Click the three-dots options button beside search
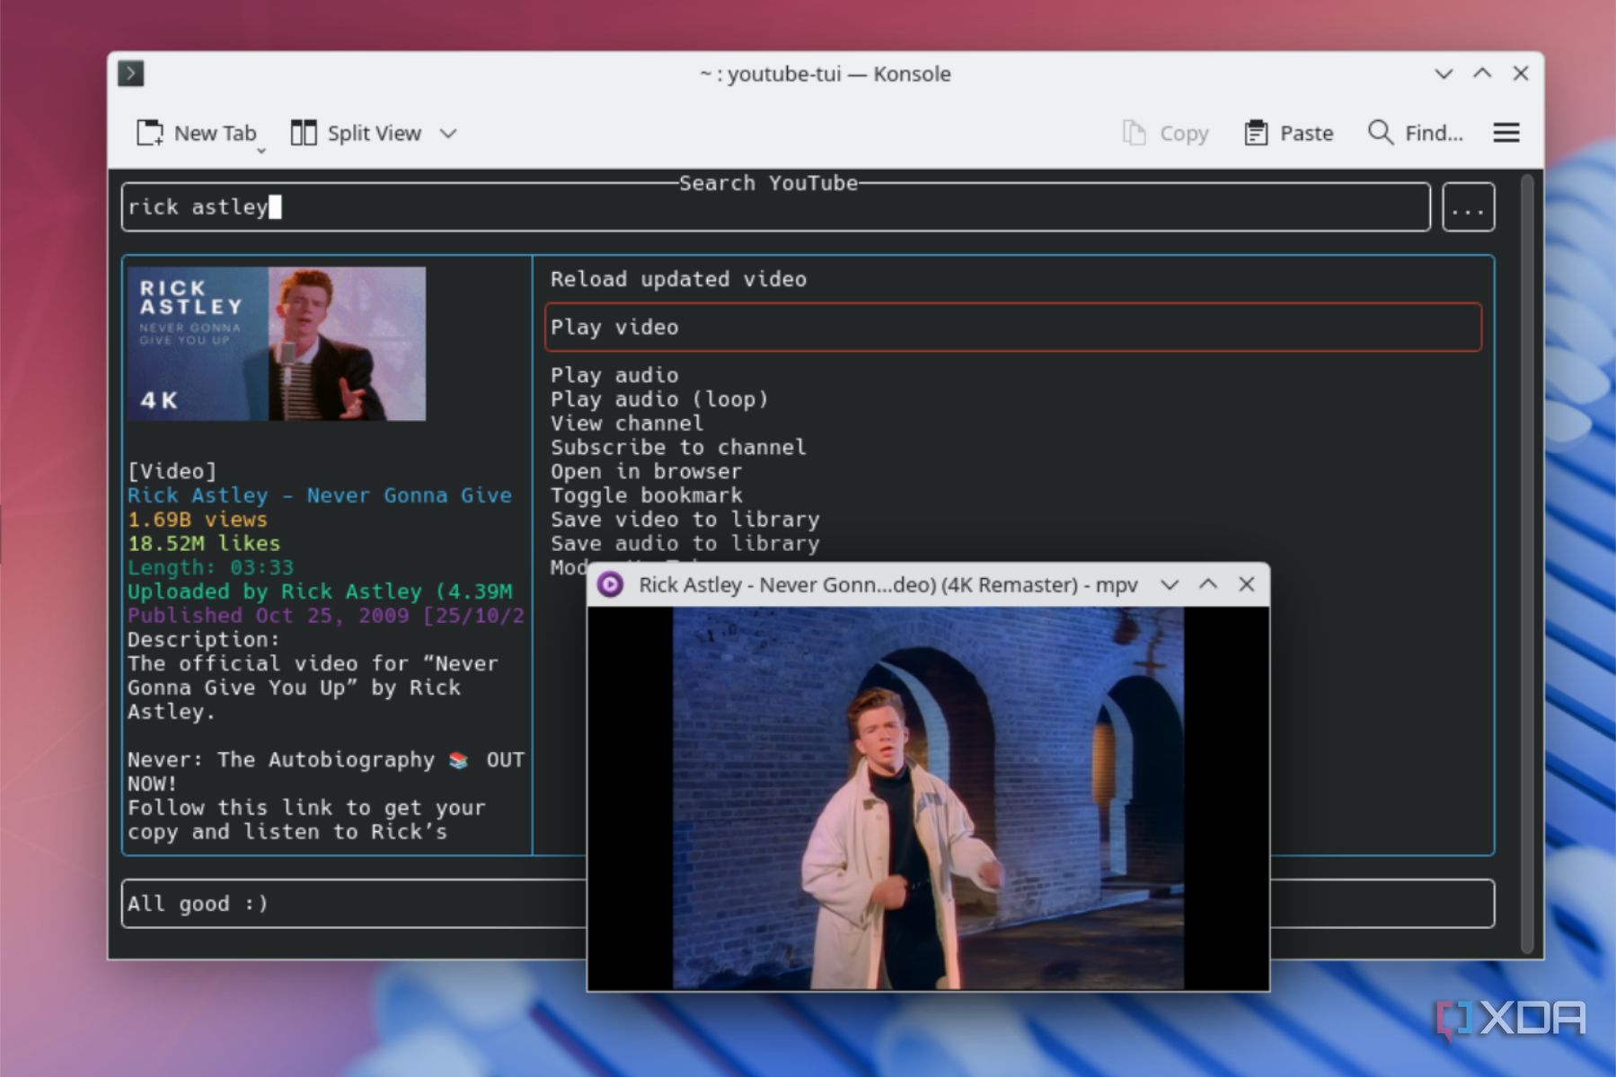This screenshot has height=1077, width=1616. coord(1468,207)
